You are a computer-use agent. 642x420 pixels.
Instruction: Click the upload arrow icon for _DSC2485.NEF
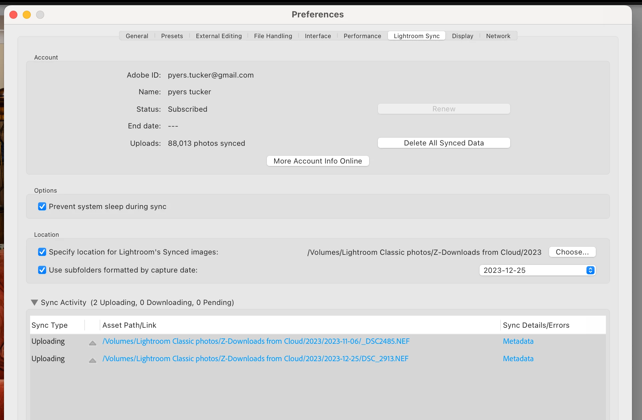(93, 343)
